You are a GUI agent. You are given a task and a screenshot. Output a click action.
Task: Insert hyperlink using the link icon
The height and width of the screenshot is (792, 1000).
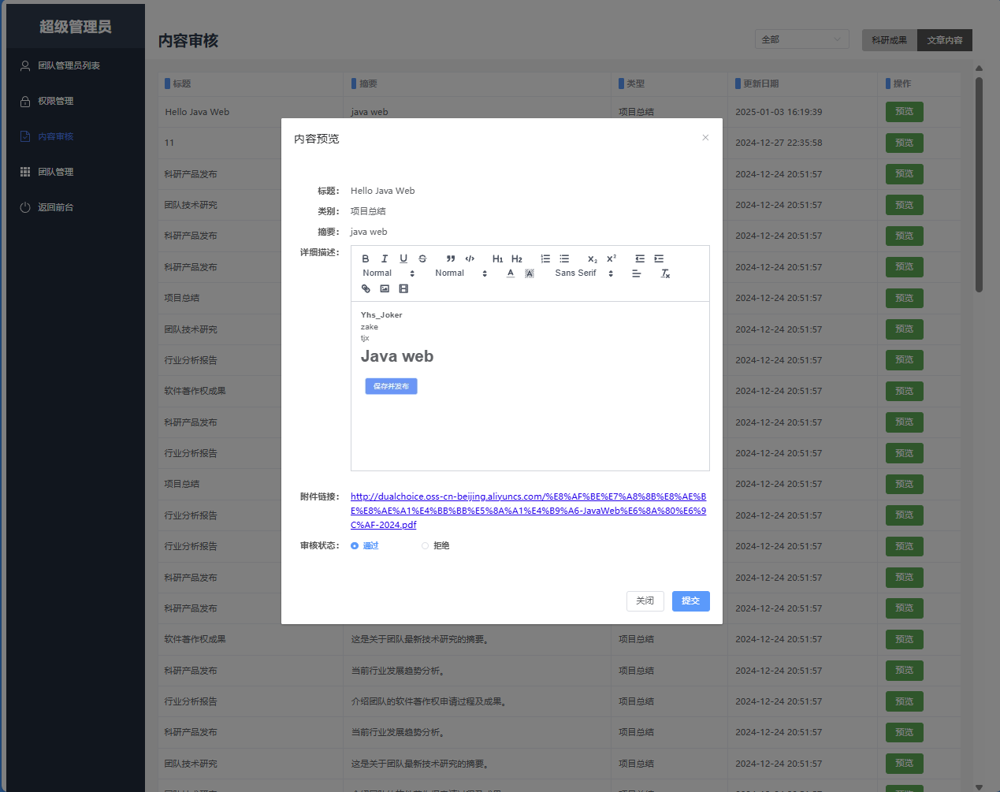[366, 288]
